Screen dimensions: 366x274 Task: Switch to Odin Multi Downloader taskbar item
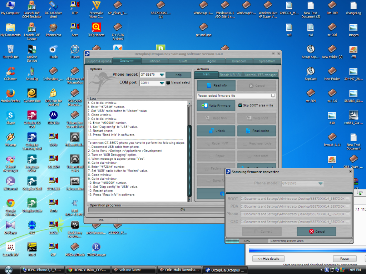(179, 270)
